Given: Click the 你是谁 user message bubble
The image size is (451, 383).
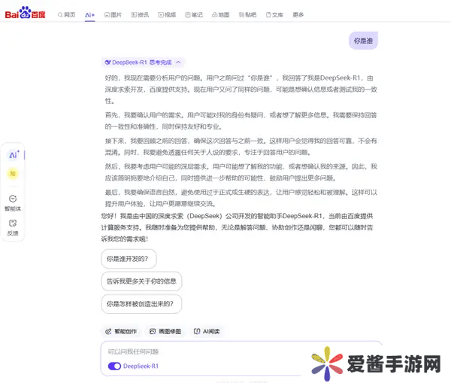Looking at the screenshot, I should pyautogui.click(x=363, y=41).
